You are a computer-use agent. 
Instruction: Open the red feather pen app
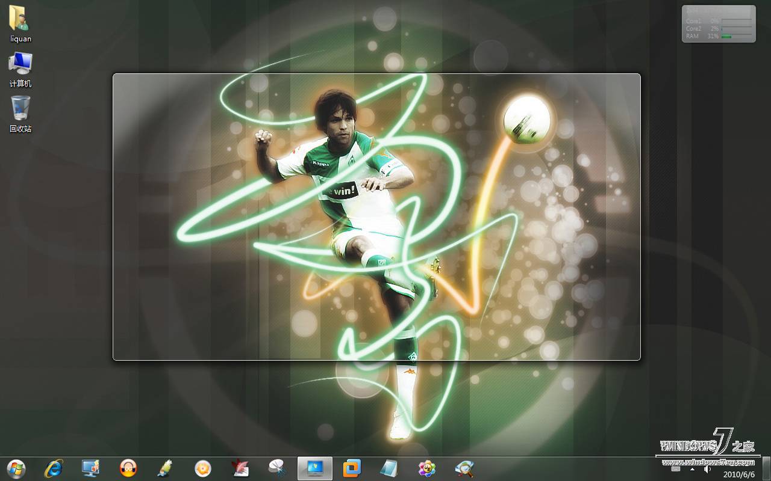pyautogui.click(x=240, y=468)
